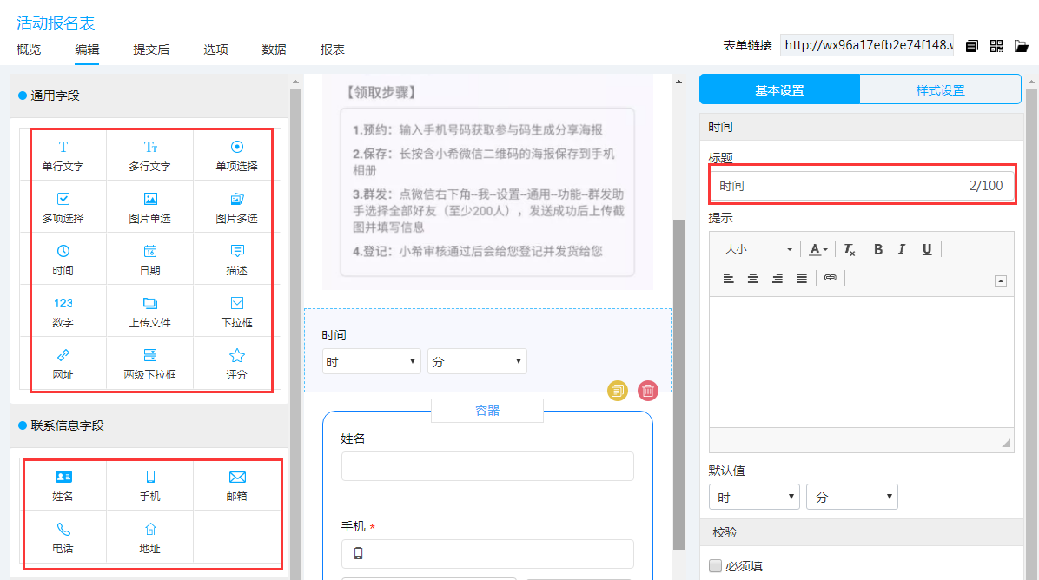This screenshot has height=580, width=1039.
Task: Add the 地址 contact field
Action: pos(149,537)
